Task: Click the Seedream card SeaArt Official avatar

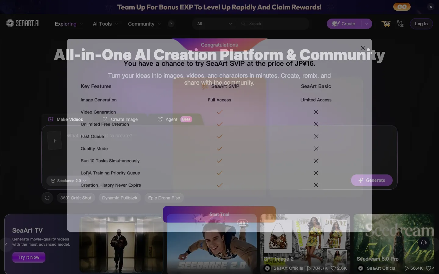Action: click(361, 268)
